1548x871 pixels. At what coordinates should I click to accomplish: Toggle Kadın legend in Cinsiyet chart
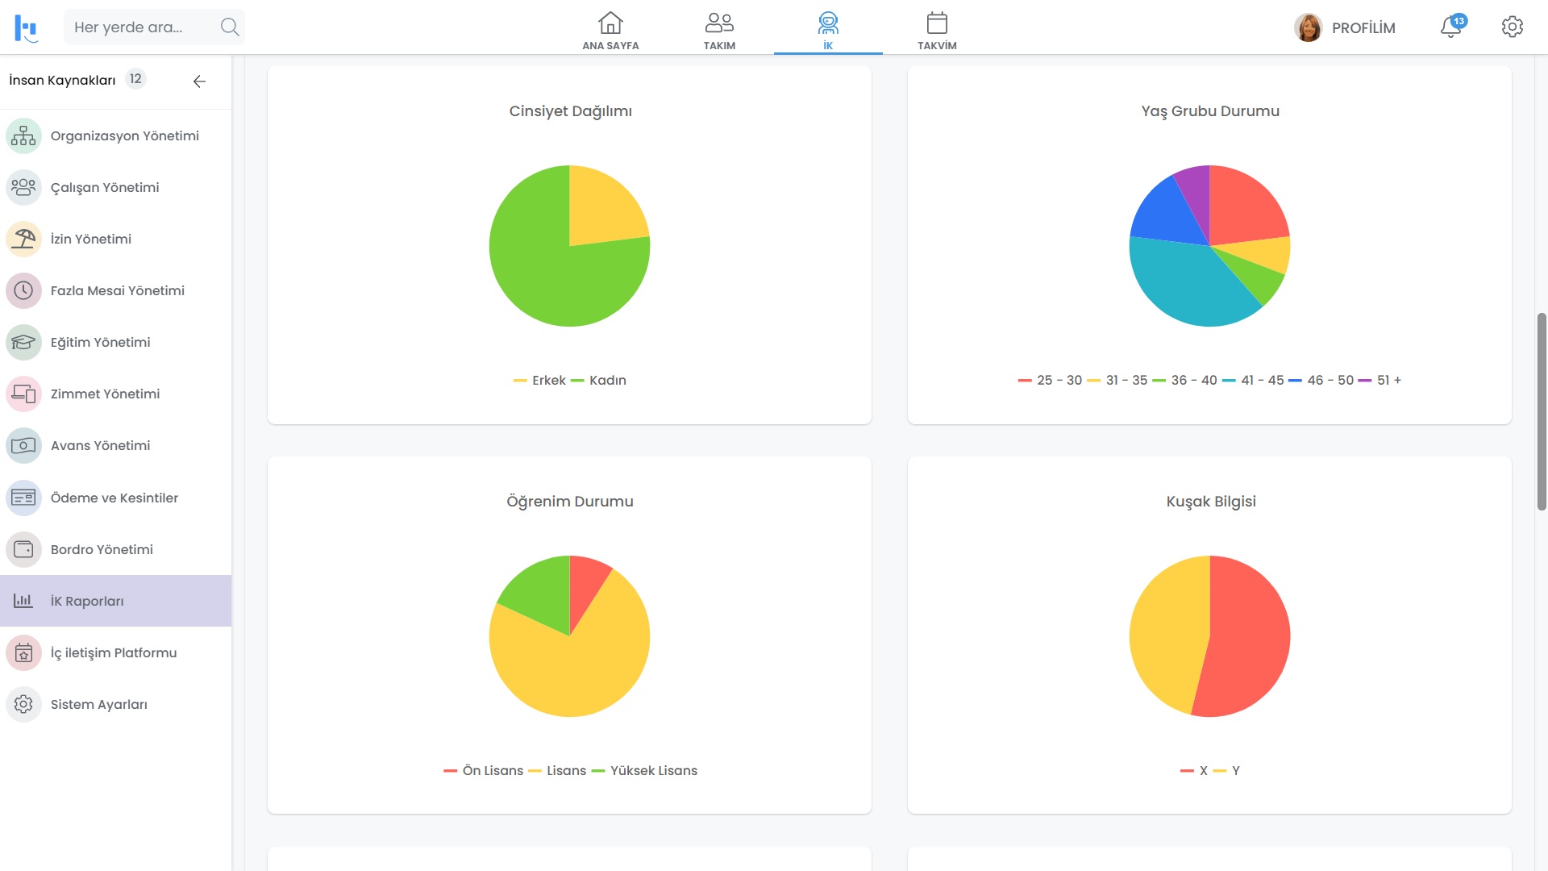pos(598,380)
